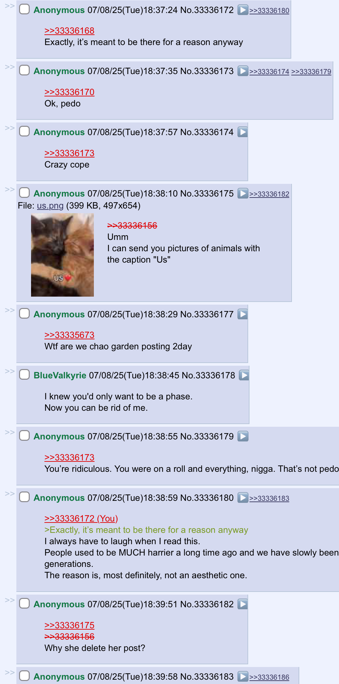Open post menu arrow for No.33336182
The width and height of the screenshot is (339, 684).
pyautogui.click(x=242, y=604)
